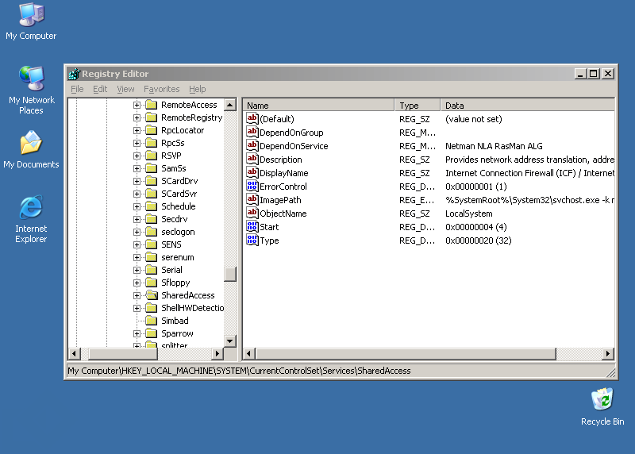Sort values by Name column header
The image size is (635, 454).
click(318, 106)
